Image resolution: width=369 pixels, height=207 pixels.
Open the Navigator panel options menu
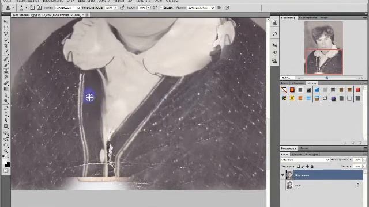(364, 18)
